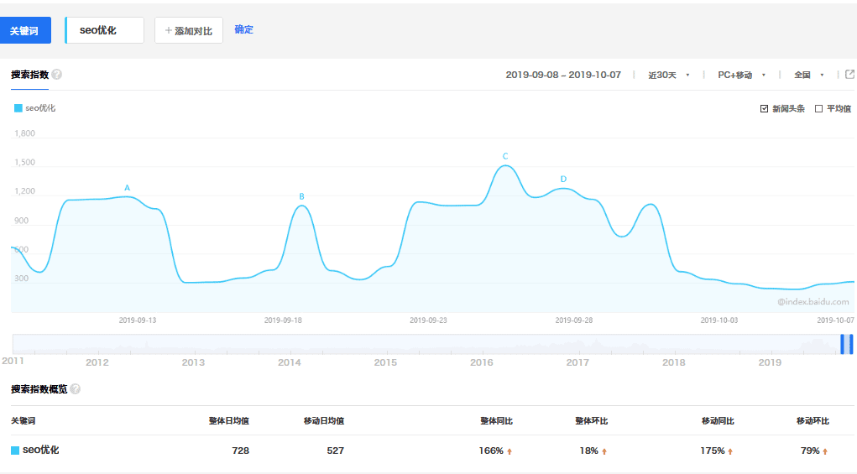Click the blue 关键词 tab button

coord(25,30)
